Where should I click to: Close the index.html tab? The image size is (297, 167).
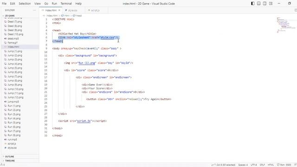59,10
